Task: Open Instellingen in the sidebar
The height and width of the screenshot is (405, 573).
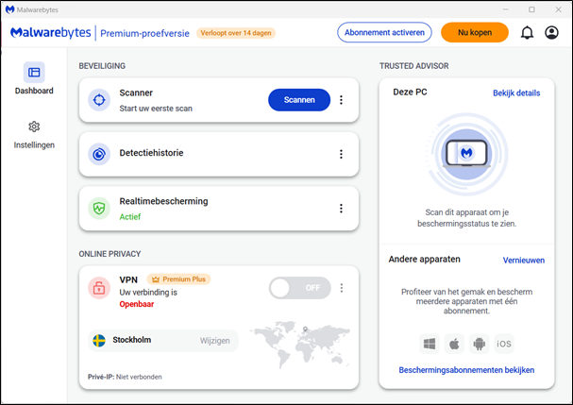Action: (34, 135)
